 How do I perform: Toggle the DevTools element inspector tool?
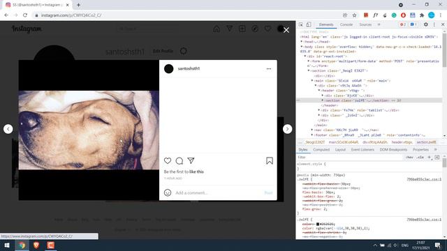coord(301,25)
